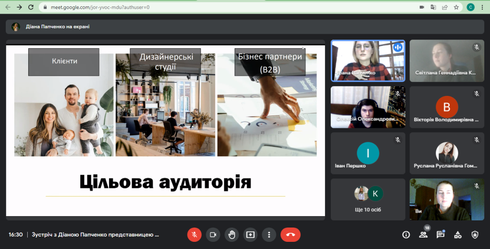
Task: Select Діана Папченко video tile
Action: [x=368, y=61]
